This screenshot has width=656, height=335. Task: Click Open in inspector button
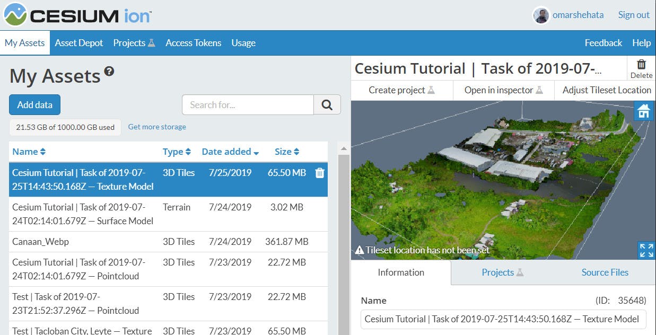pos(503,90)
